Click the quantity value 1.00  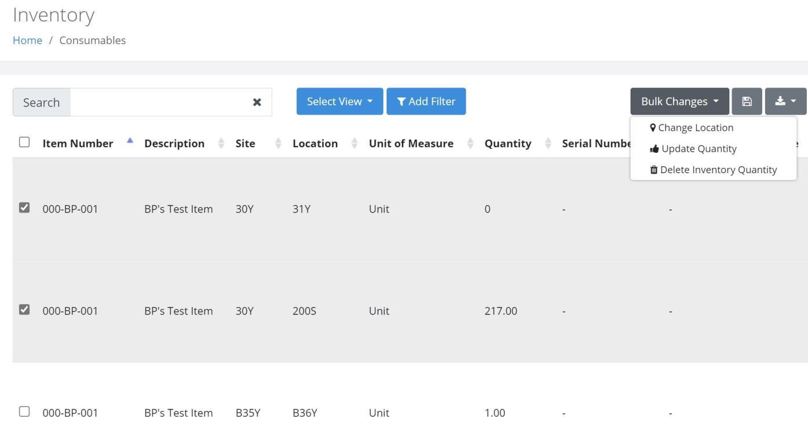coord(495,413)
